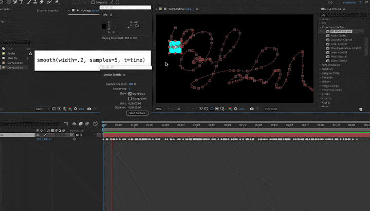Click the Composition mini-flowchart icon in timeline
This screenshot has height=211, width=370.
(66, 124)
